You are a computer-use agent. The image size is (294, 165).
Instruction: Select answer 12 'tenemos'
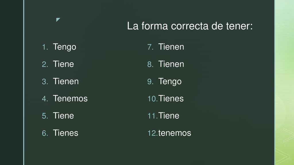click(175, 133)
